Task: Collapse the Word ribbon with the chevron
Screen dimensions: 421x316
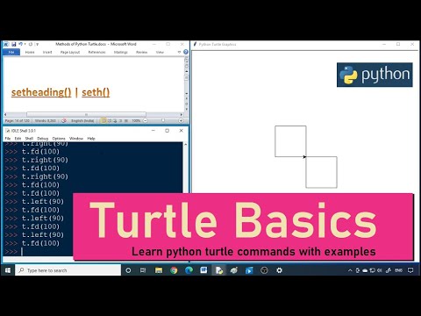Action: [179, 52]
